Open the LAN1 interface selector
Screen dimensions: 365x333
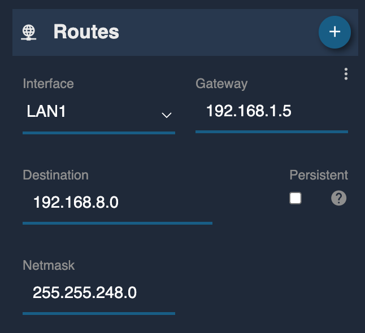pyautogui.click(x=99, y=112)
